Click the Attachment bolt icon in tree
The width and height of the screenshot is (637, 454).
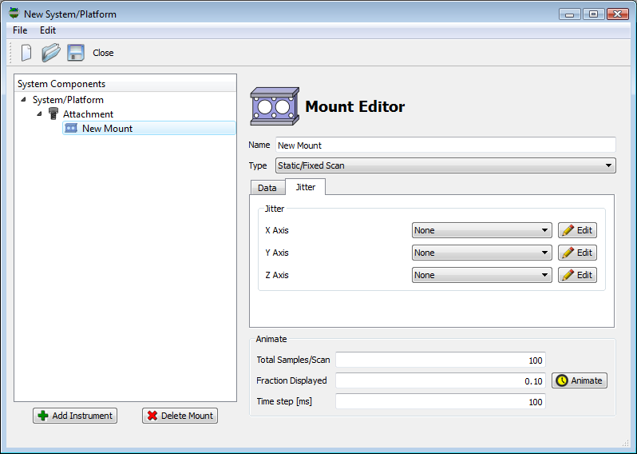pos(53,114)
